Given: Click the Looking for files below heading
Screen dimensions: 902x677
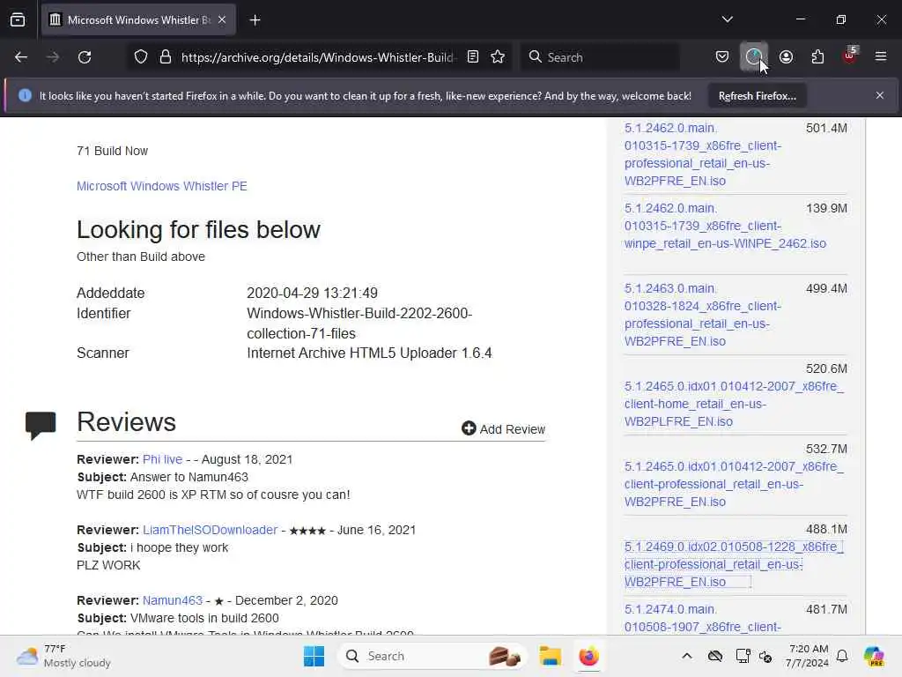Looking at the screenshot, I should (198, 229).
